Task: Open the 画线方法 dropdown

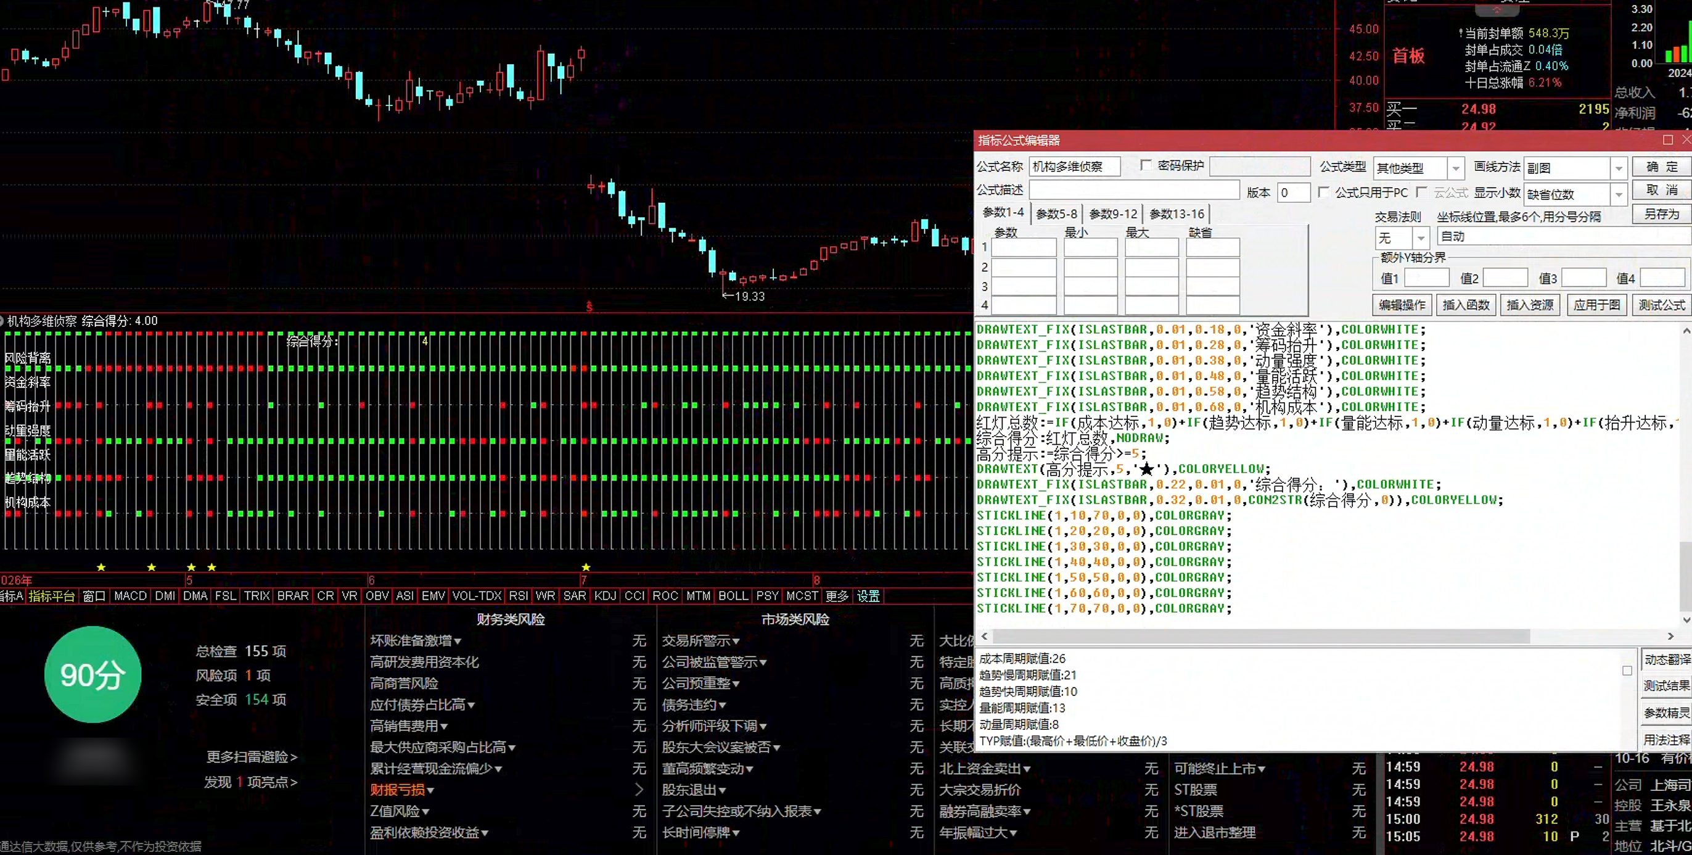Action: (x=1619, y=168)
